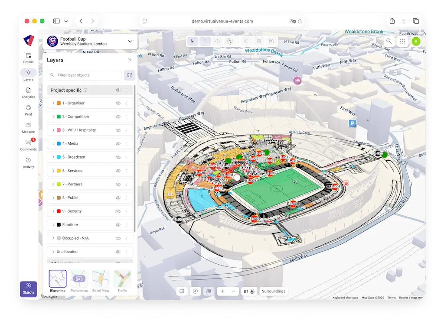Hide the Furniture layer
Viewport: 444px width, 324px height.
tap(118, 225)
